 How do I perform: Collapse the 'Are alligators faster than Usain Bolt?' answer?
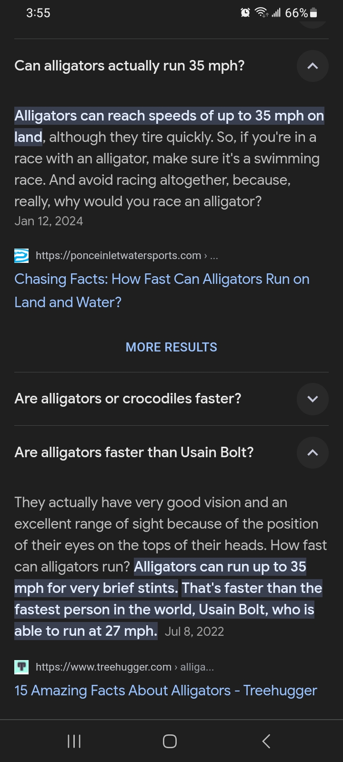coord(313,452)
